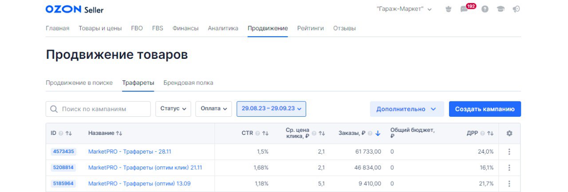Open the help question mark icon

click(x=485, y=9)
